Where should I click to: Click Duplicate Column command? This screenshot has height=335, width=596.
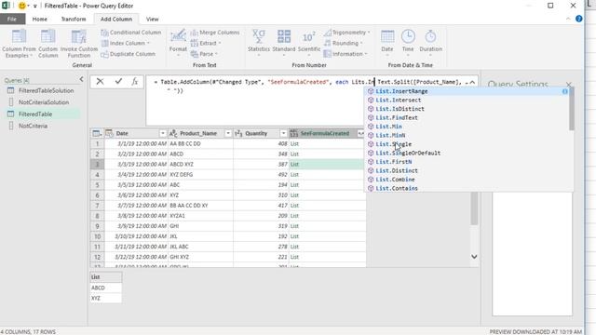click(x=129, y=54)
